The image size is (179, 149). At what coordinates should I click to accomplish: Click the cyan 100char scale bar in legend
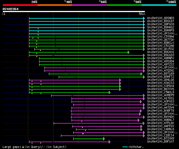[x=125, y=147]
